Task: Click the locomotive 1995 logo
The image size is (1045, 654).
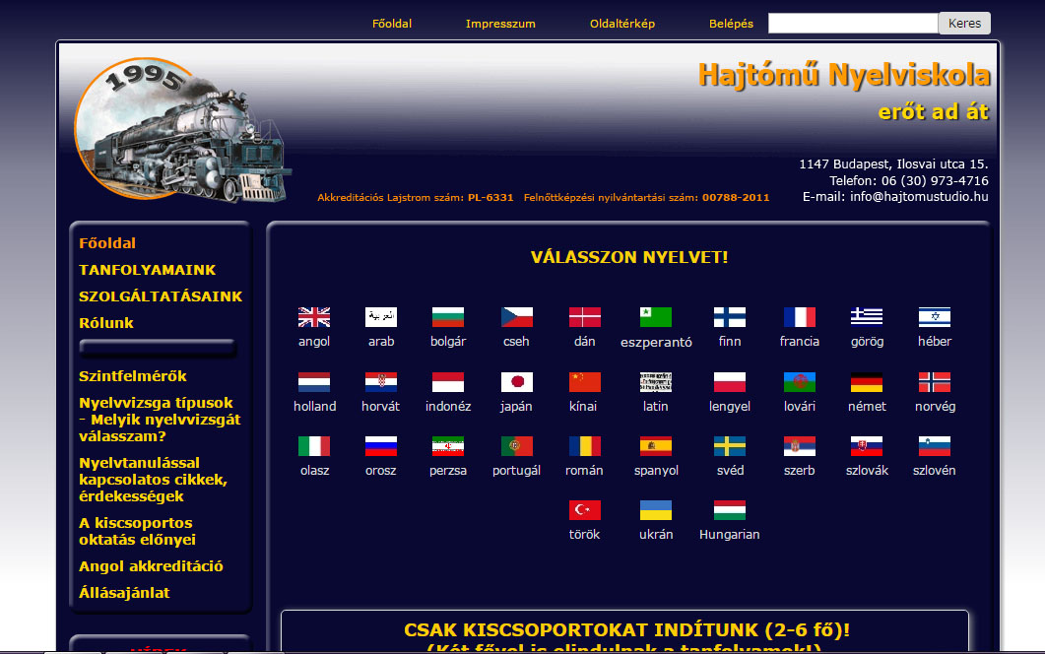Action: [x=182, y=130]
